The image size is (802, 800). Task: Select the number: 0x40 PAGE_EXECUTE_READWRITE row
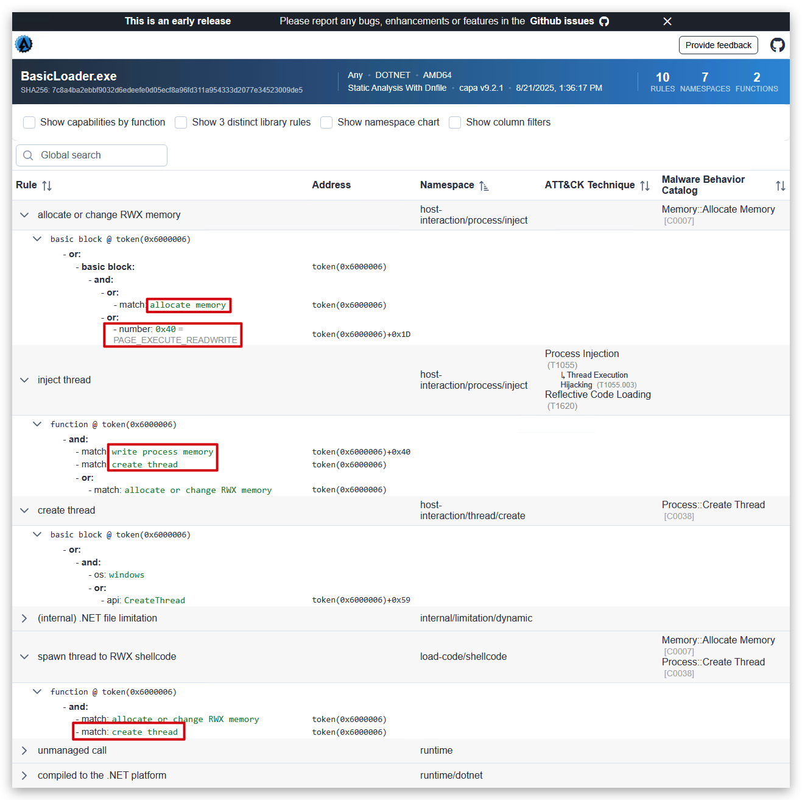tap(175, 335)
